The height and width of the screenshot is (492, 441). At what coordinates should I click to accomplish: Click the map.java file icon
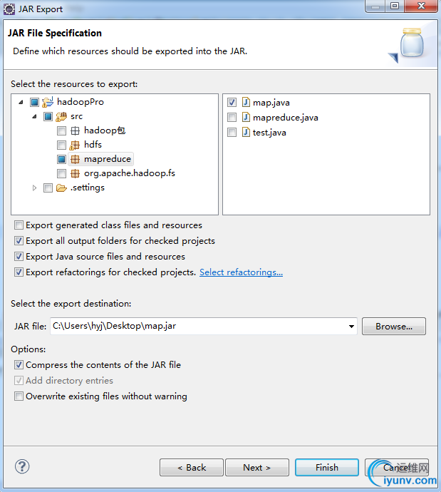(x=246, y=103)
